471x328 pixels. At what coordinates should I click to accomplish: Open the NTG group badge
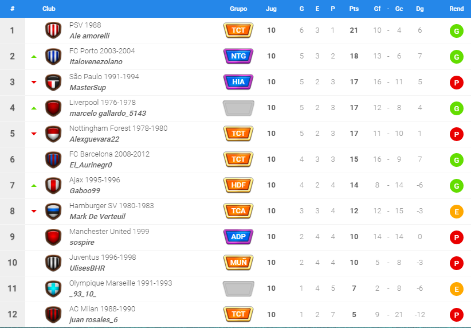click(x=238, y=56)
